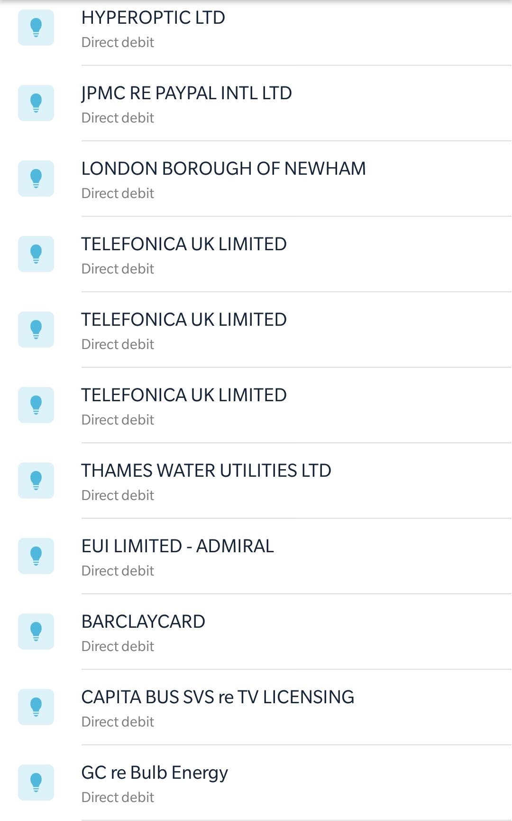
Task: Click the lightbulb icon beside HYPEROPTIC LTD
Action: click(x=36, y=28)
